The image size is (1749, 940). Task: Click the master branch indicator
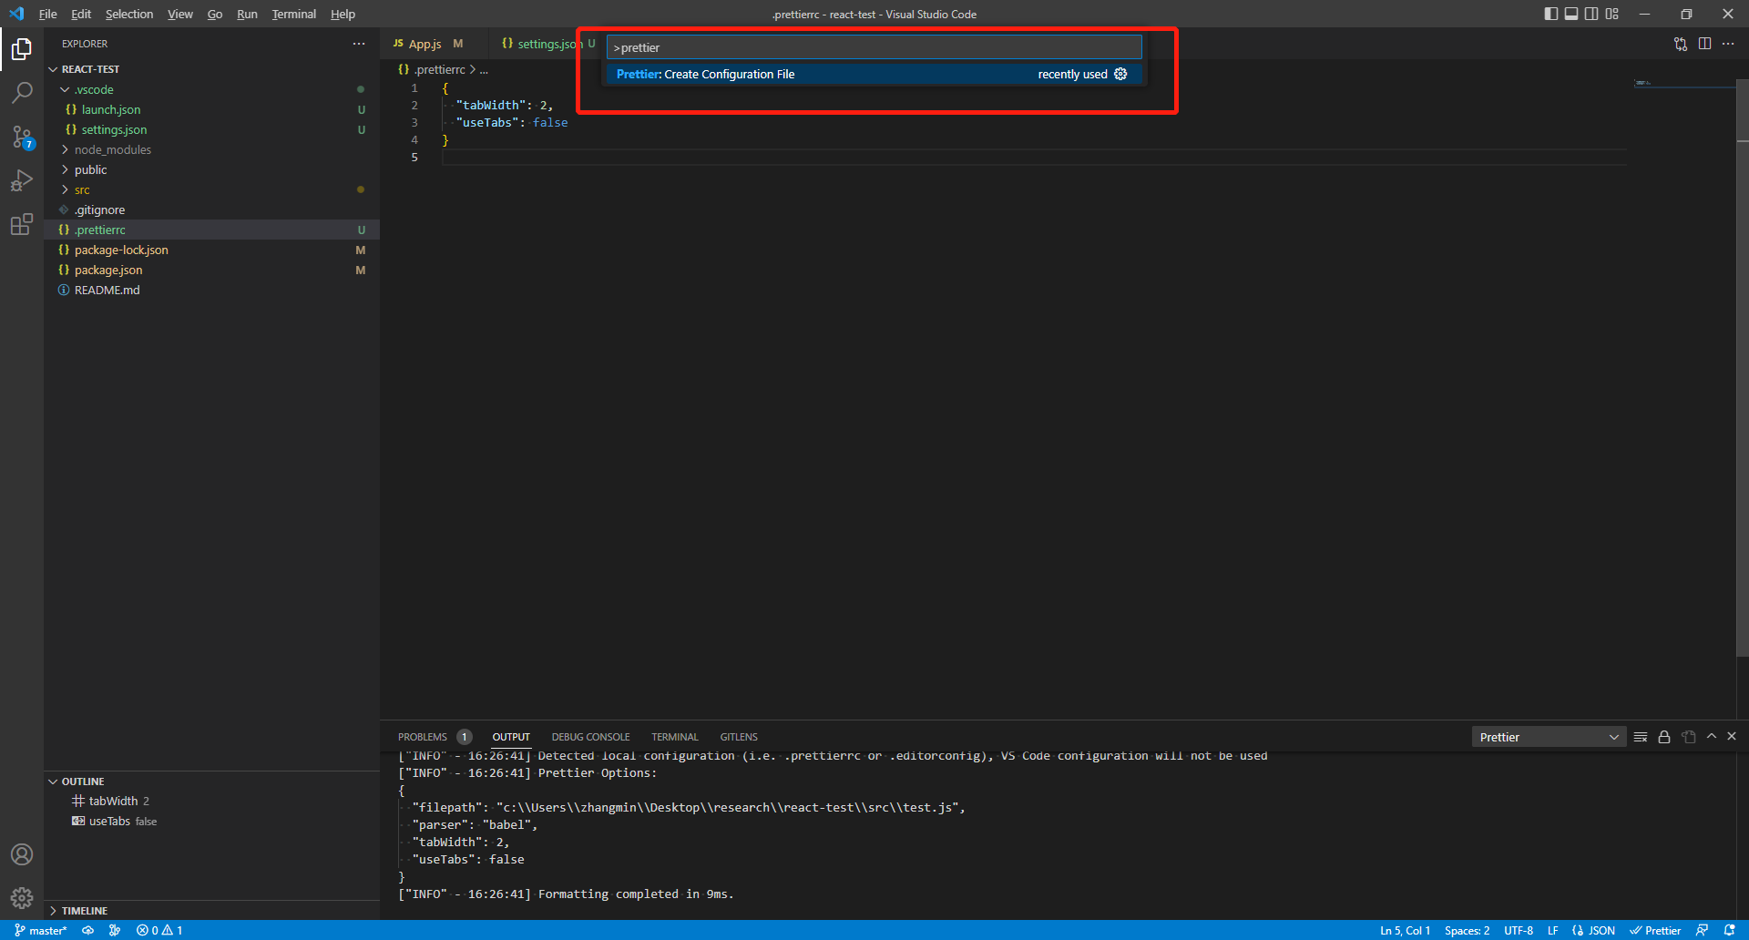41,930
